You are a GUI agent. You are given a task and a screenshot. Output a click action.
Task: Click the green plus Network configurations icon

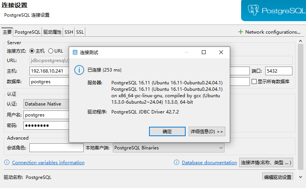tap(241, 32)
